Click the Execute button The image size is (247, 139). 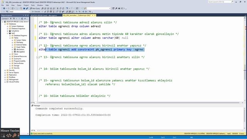[36, 12]
